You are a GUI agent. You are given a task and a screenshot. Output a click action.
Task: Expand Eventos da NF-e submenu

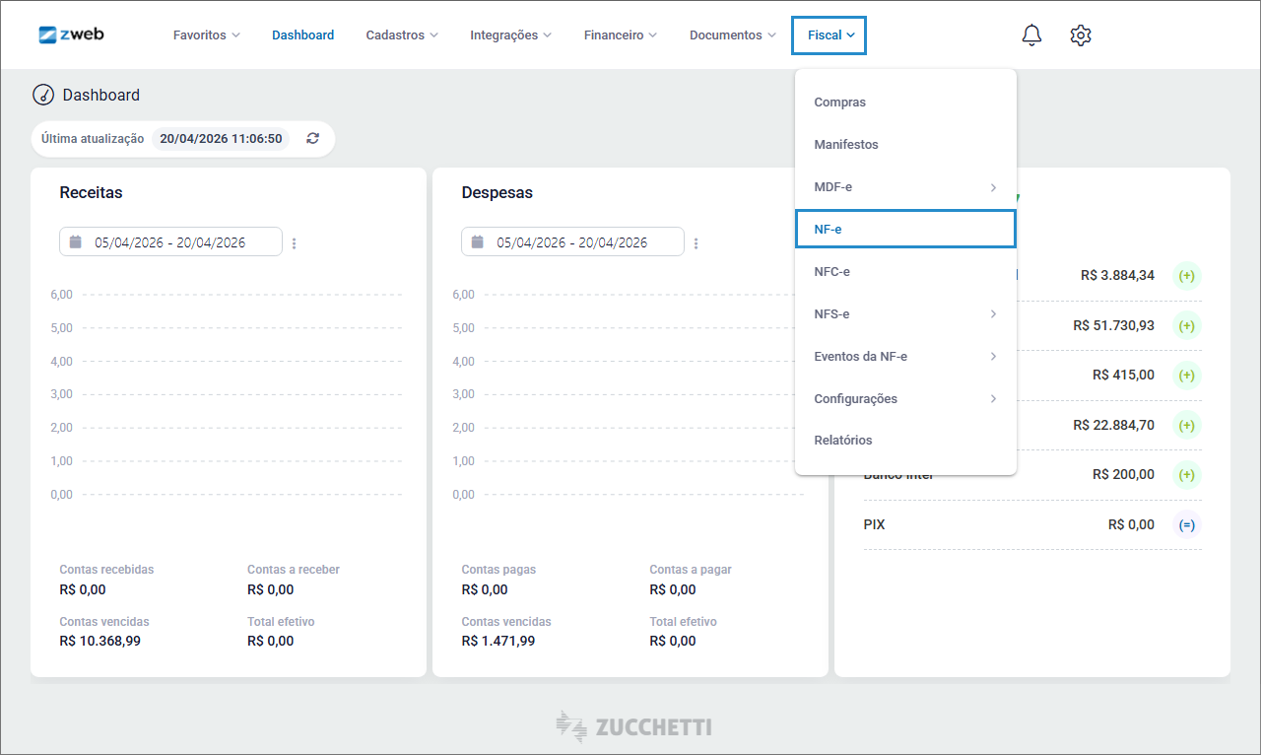pos(904,357)
